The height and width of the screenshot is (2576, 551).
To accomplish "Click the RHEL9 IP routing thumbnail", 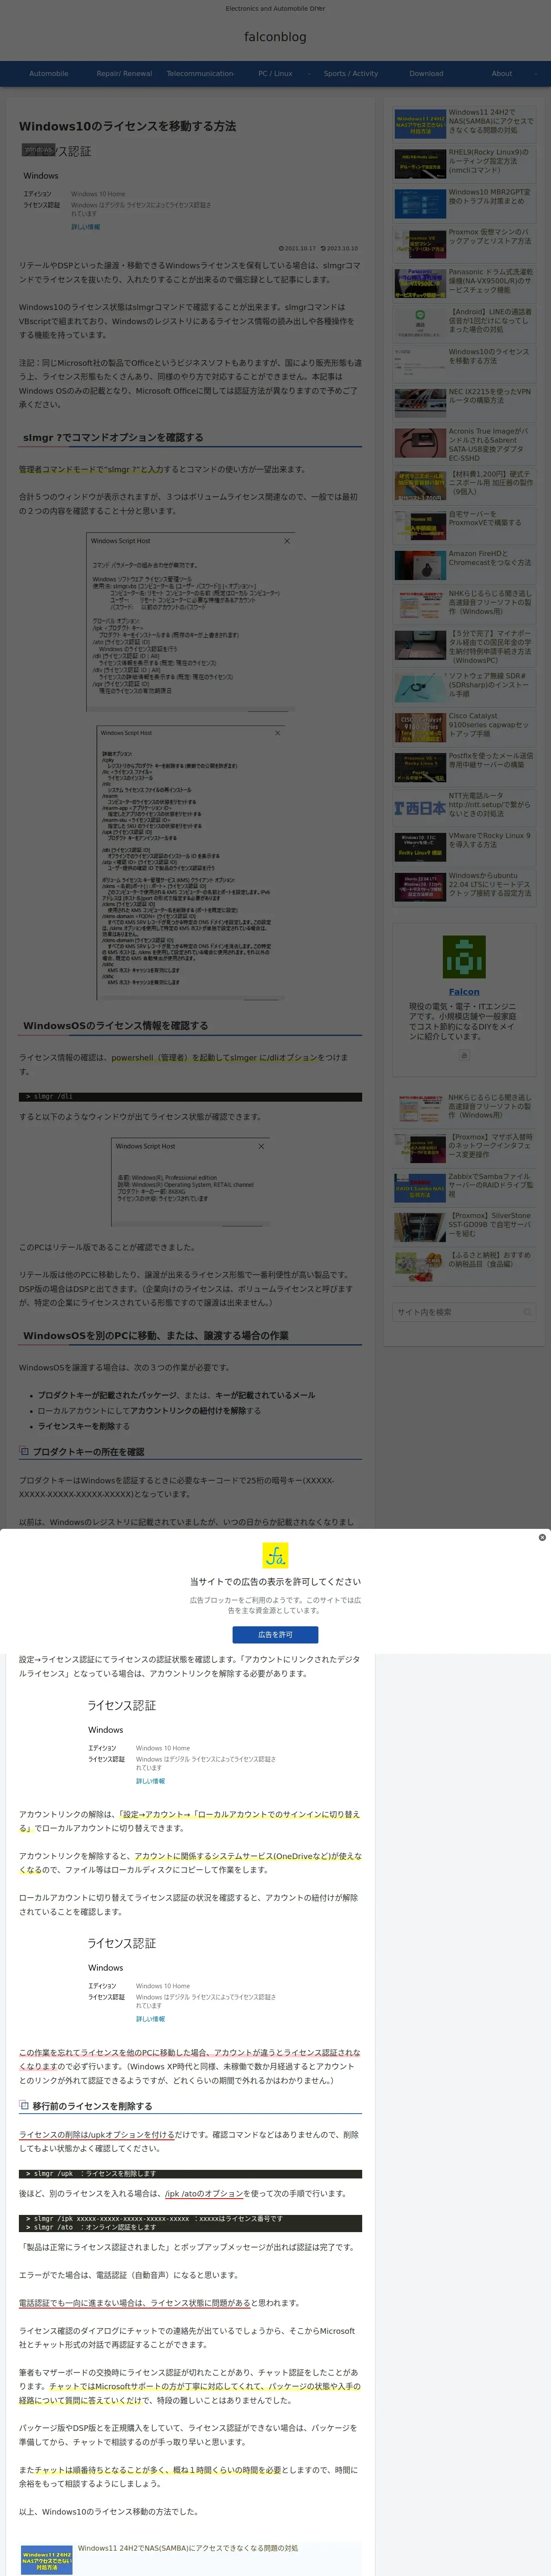I will pyautogui.click(x=420, y=163).
